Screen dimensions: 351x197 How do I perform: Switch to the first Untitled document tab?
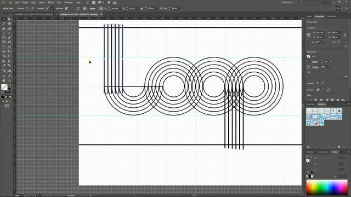[34, 14]
